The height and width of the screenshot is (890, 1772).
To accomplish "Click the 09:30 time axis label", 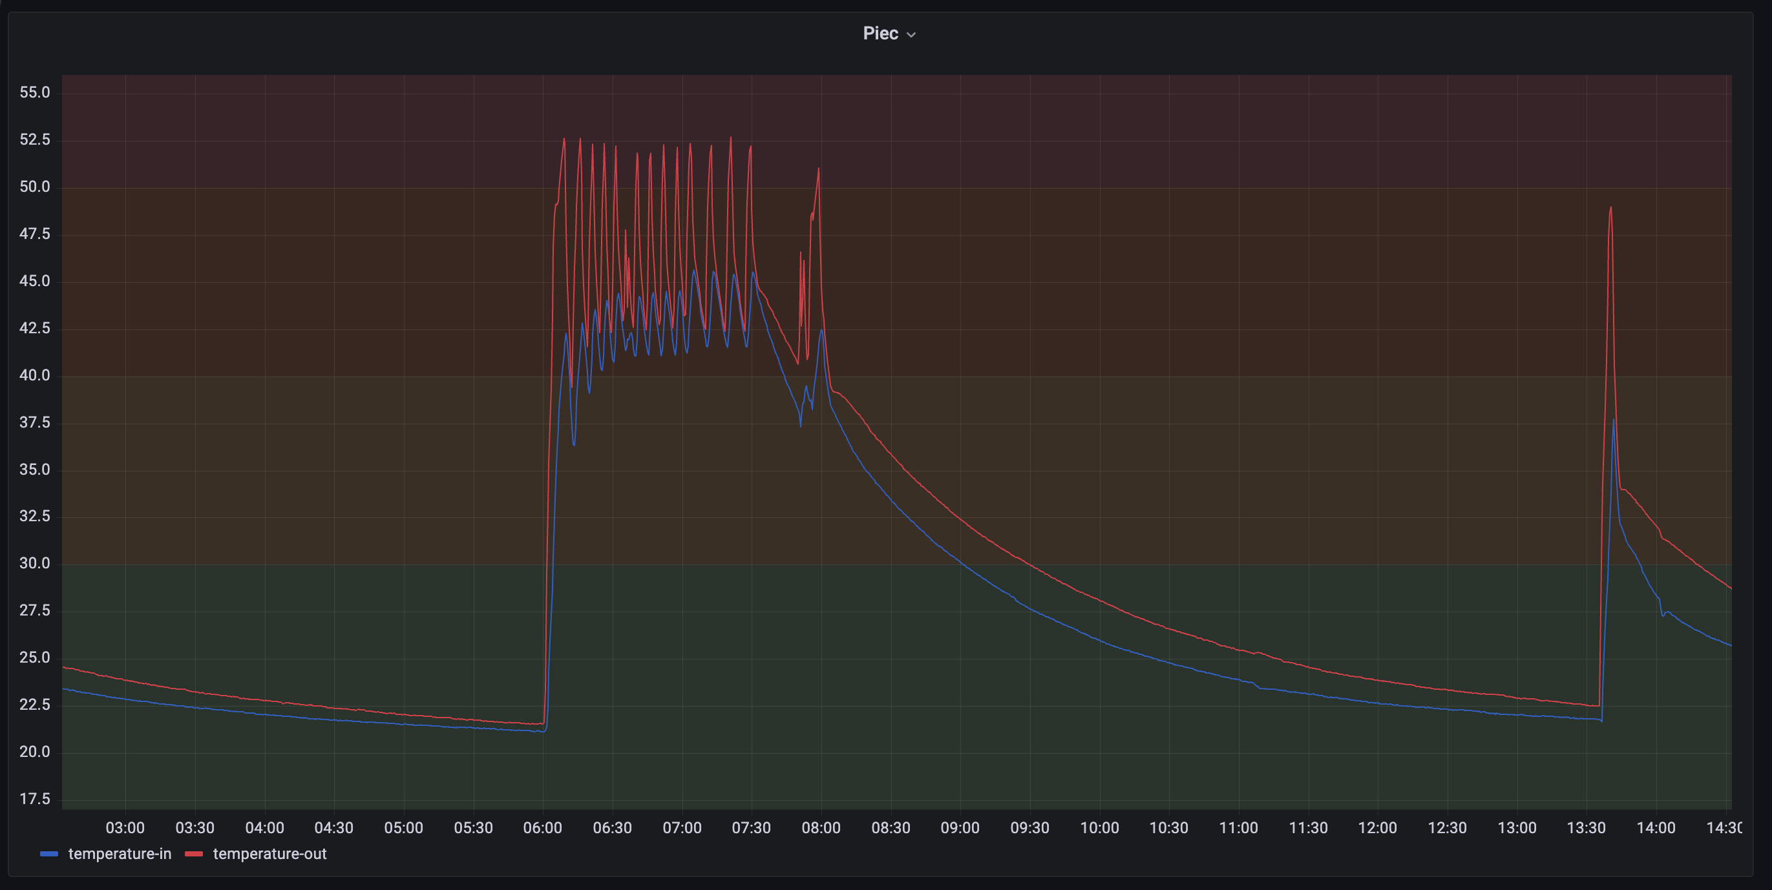I will 1029,827.
